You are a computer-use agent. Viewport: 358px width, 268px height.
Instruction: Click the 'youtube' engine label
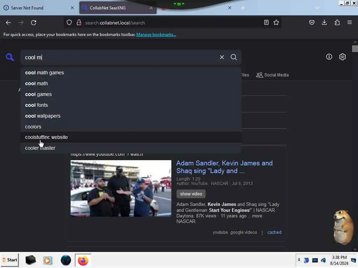click(x=220, y=232)
